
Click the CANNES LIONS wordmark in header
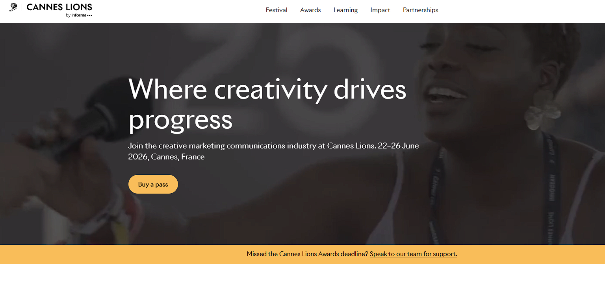point(59,7)
